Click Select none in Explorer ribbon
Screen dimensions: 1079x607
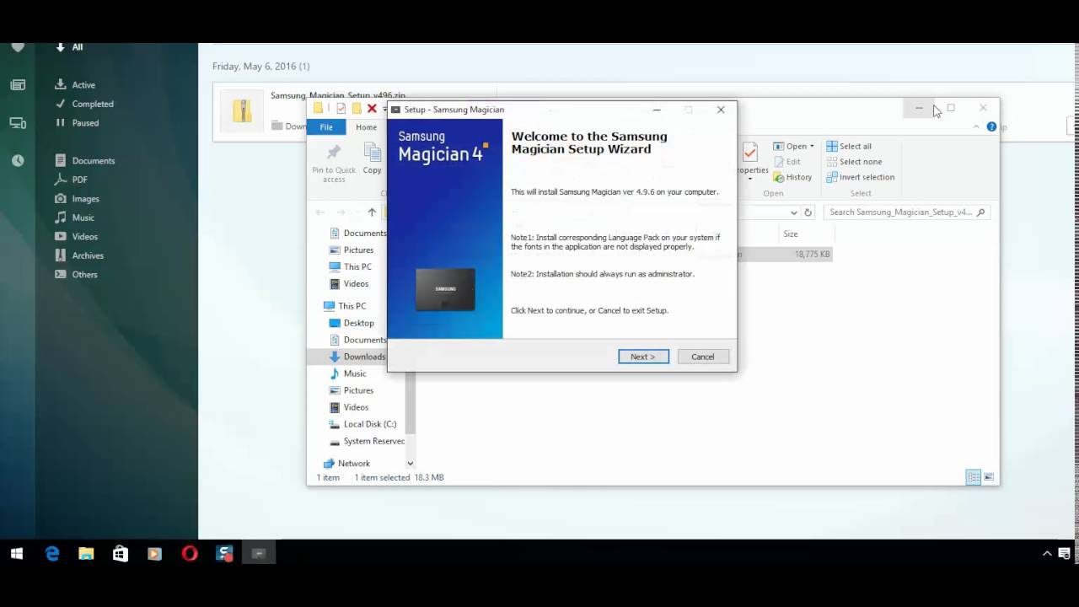tap(854, 162)
